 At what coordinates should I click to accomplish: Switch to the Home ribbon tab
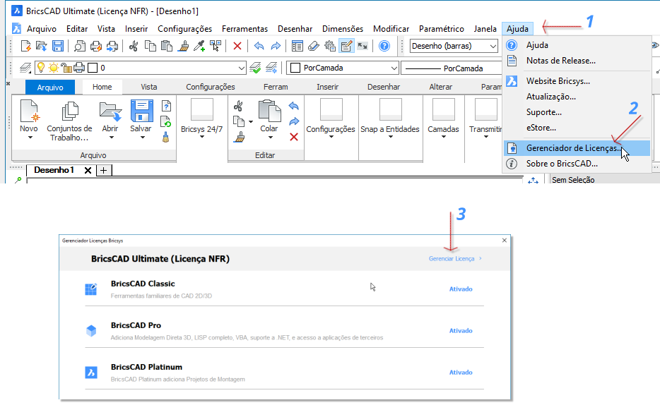click(102, 87)
